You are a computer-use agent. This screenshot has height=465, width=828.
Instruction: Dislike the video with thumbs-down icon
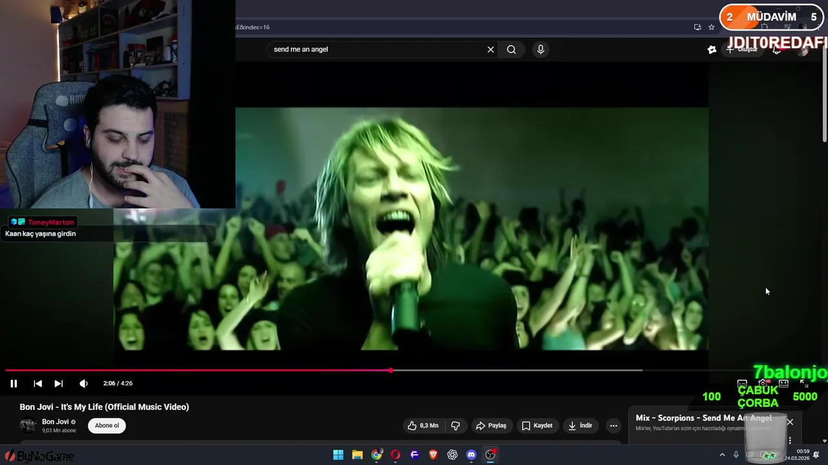455,426
